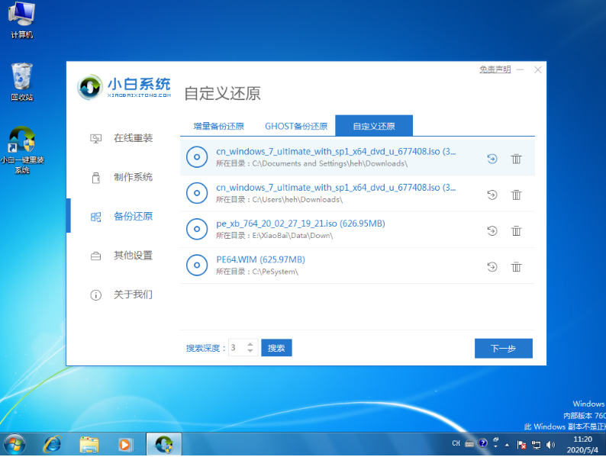Click disc icon of PE64.WIM
Image resolution: width=606 pixels, height=457 pixels.
pos(197,266)
